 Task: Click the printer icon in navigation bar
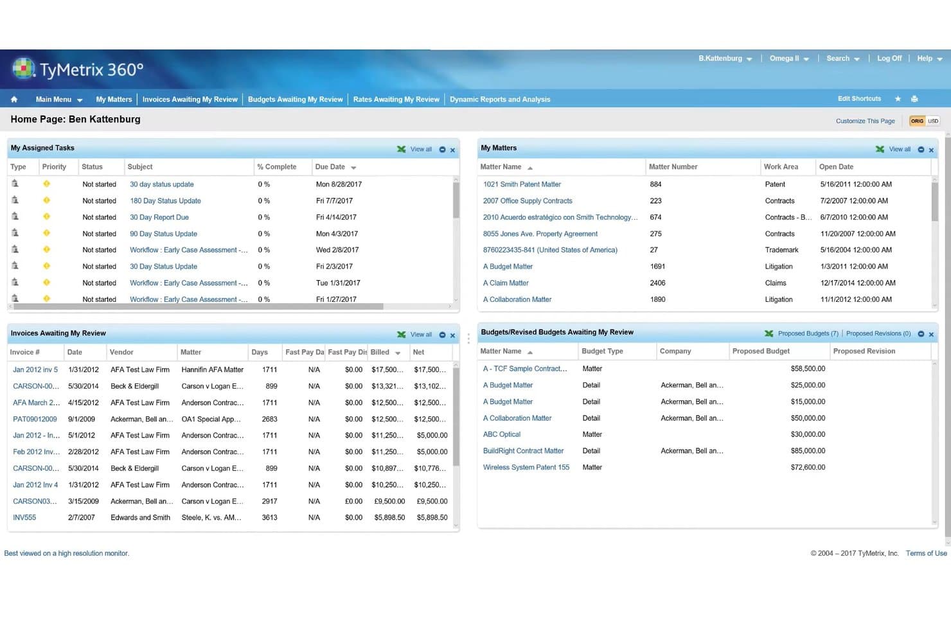(x=914, y=99)
